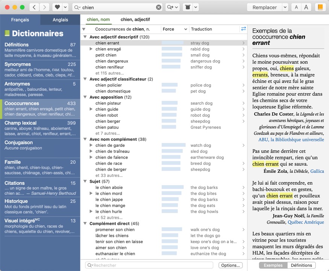This screenshot has height=271, width=329.
Task: Follow the Gallica source link
Action: click(x=317, y=171)
